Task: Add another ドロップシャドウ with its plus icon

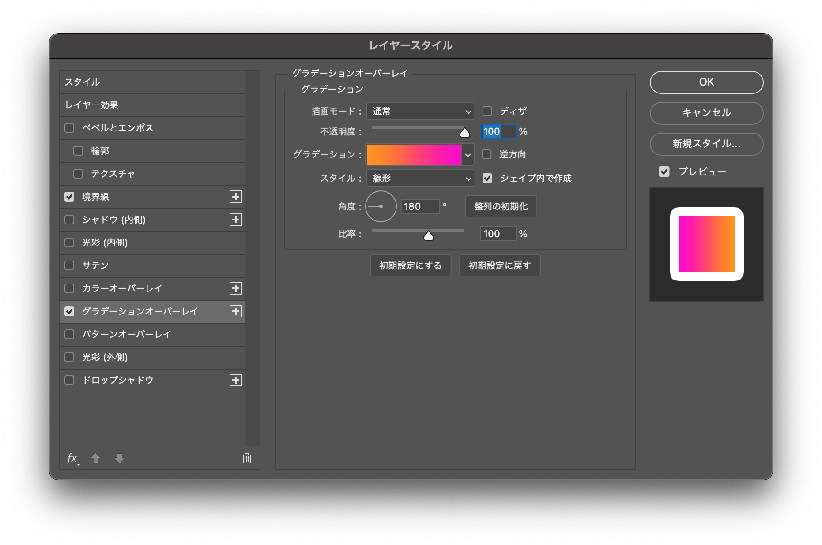Action: [236, 380]
